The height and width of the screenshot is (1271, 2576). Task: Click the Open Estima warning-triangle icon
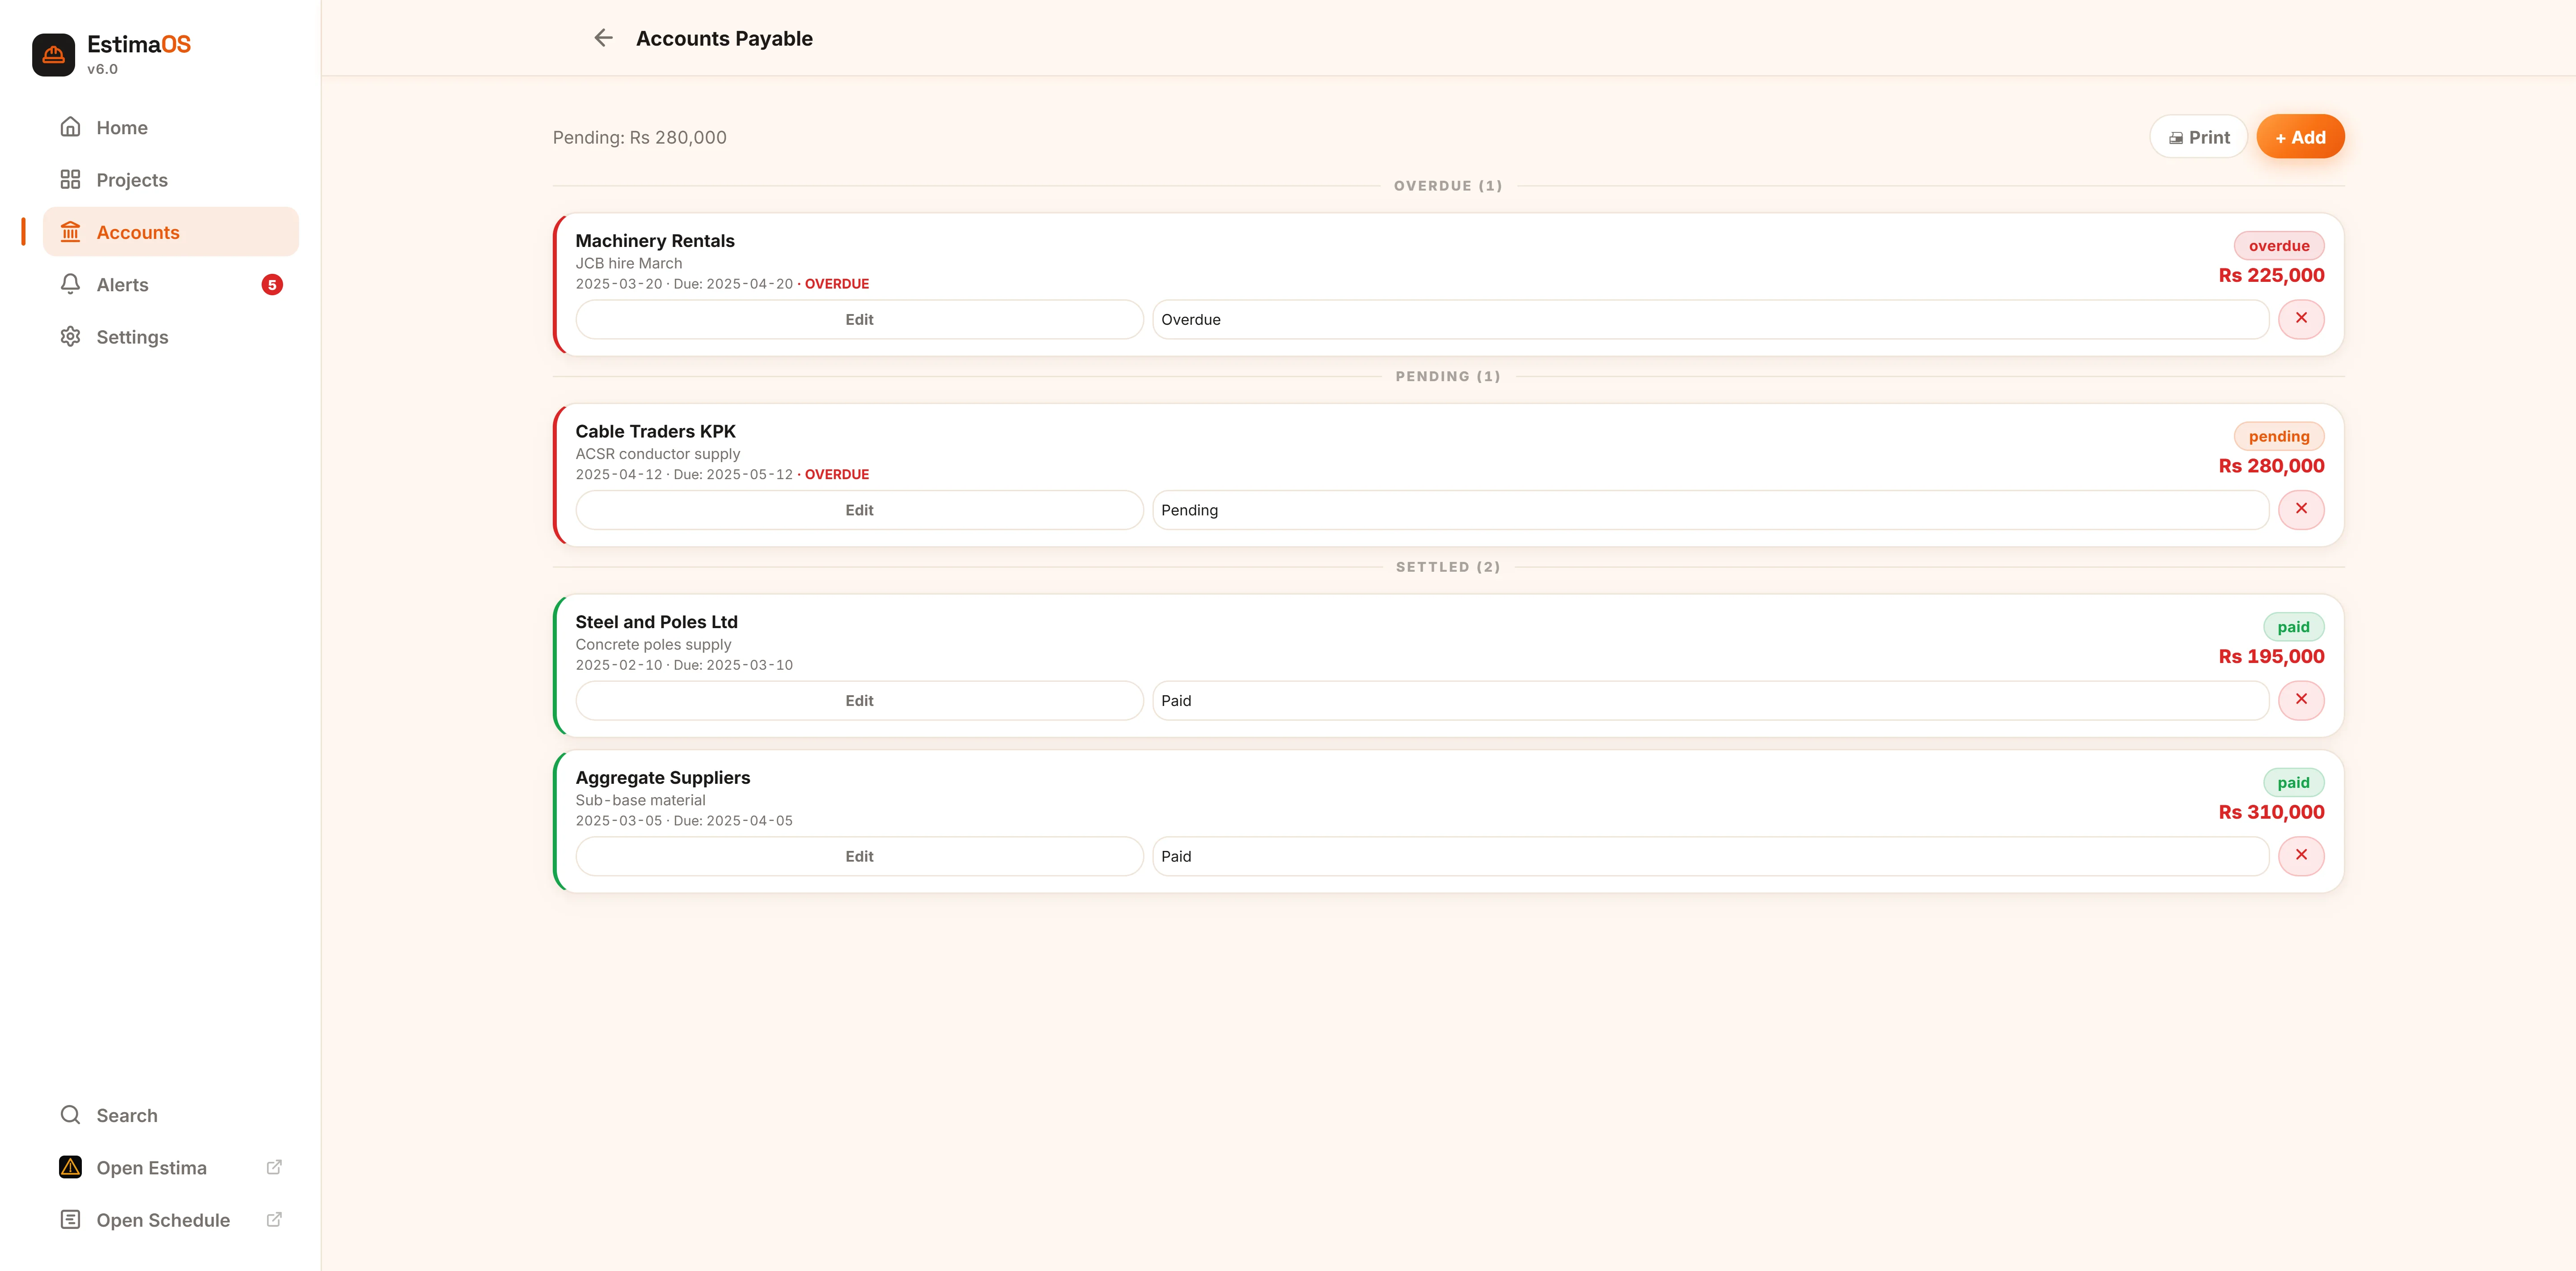point(70,1167)
